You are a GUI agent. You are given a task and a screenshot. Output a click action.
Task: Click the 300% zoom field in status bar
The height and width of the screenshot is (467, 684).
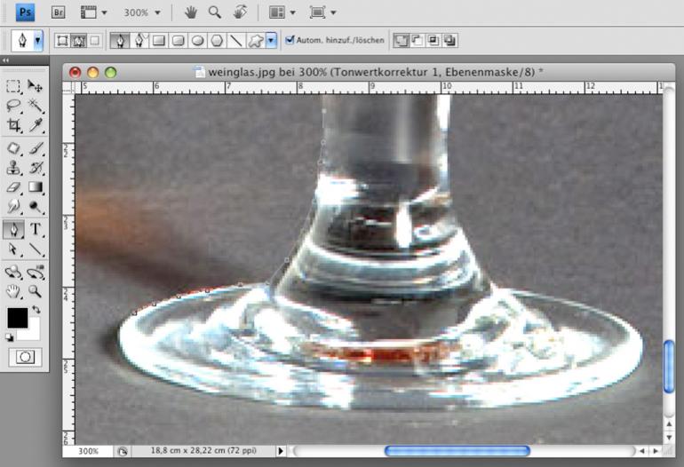coord(89,451)
